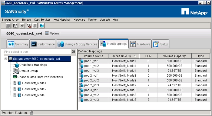Click the Find object in tree field
The width and height of the screenshot is (212, 116).
click(x=37, y=52)
